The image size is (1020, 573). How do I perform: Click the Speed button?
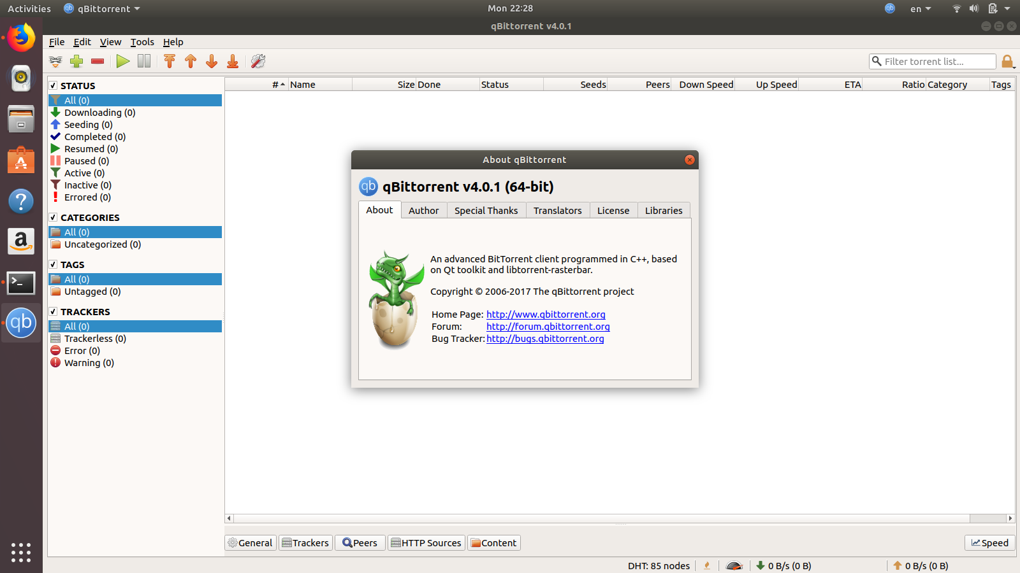pyautogui.click(x=990, y=543)
